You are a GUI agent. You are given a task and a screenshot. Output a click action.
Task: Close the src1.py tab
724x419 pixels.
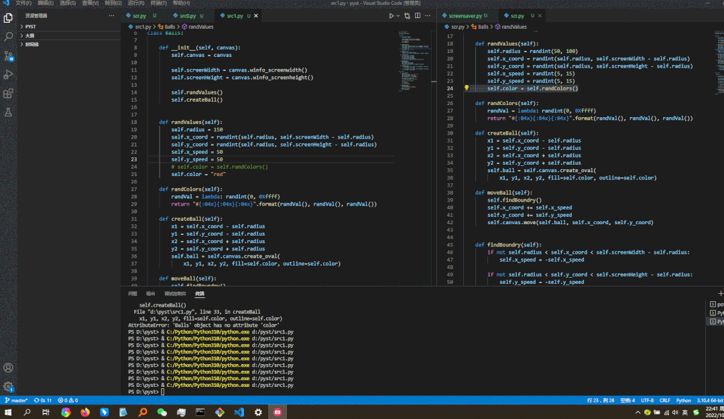256,15
